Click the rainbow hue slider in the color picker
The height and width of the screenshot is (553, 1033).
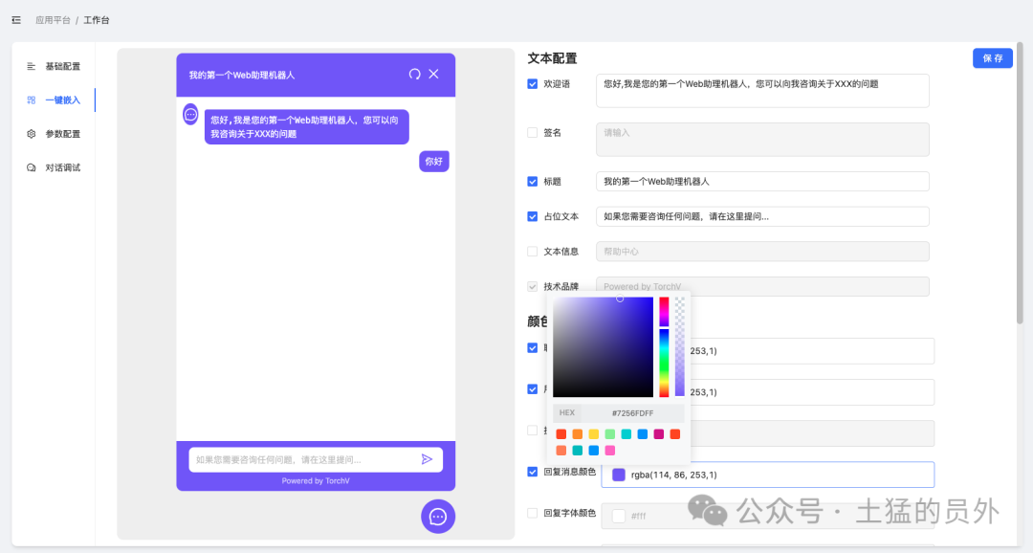coord(664,346)
